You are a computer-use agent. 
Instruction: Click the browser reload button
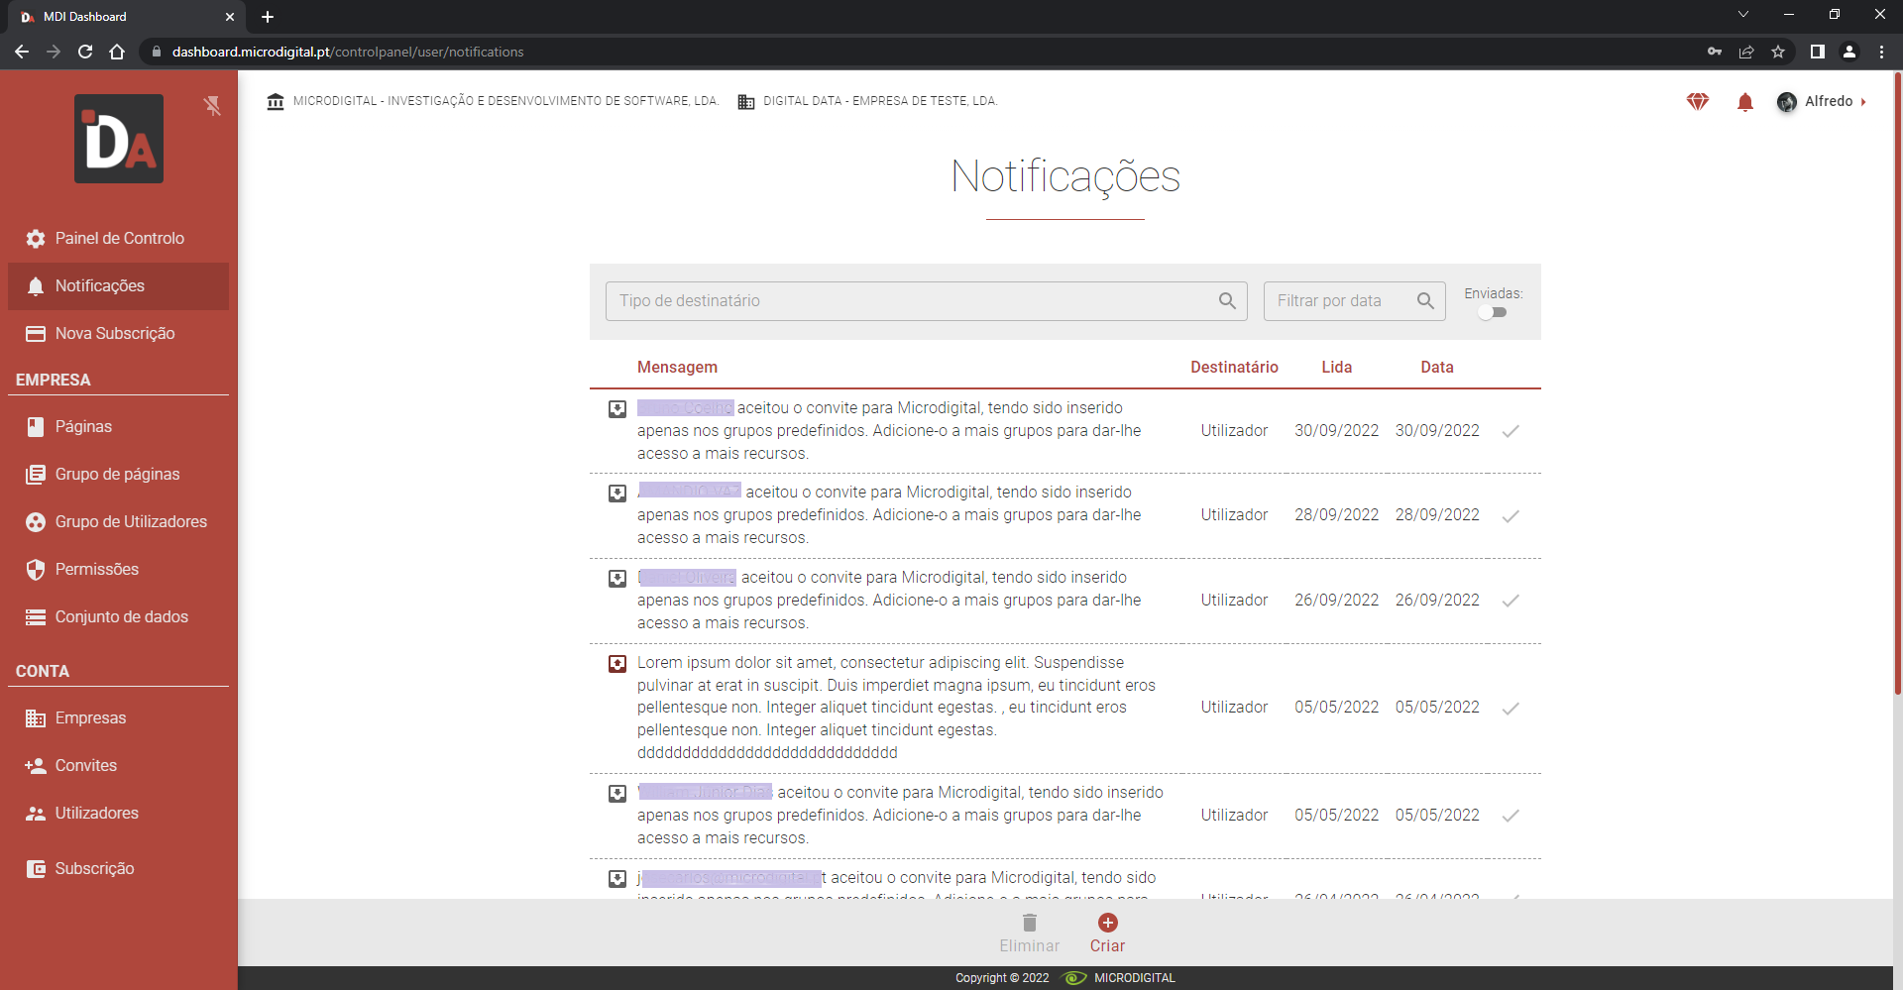(85, 52)
